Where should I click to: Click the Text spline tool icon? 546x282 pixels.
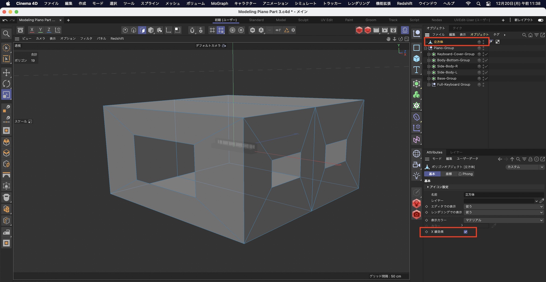pyautogui.click(x=416, y=70)
